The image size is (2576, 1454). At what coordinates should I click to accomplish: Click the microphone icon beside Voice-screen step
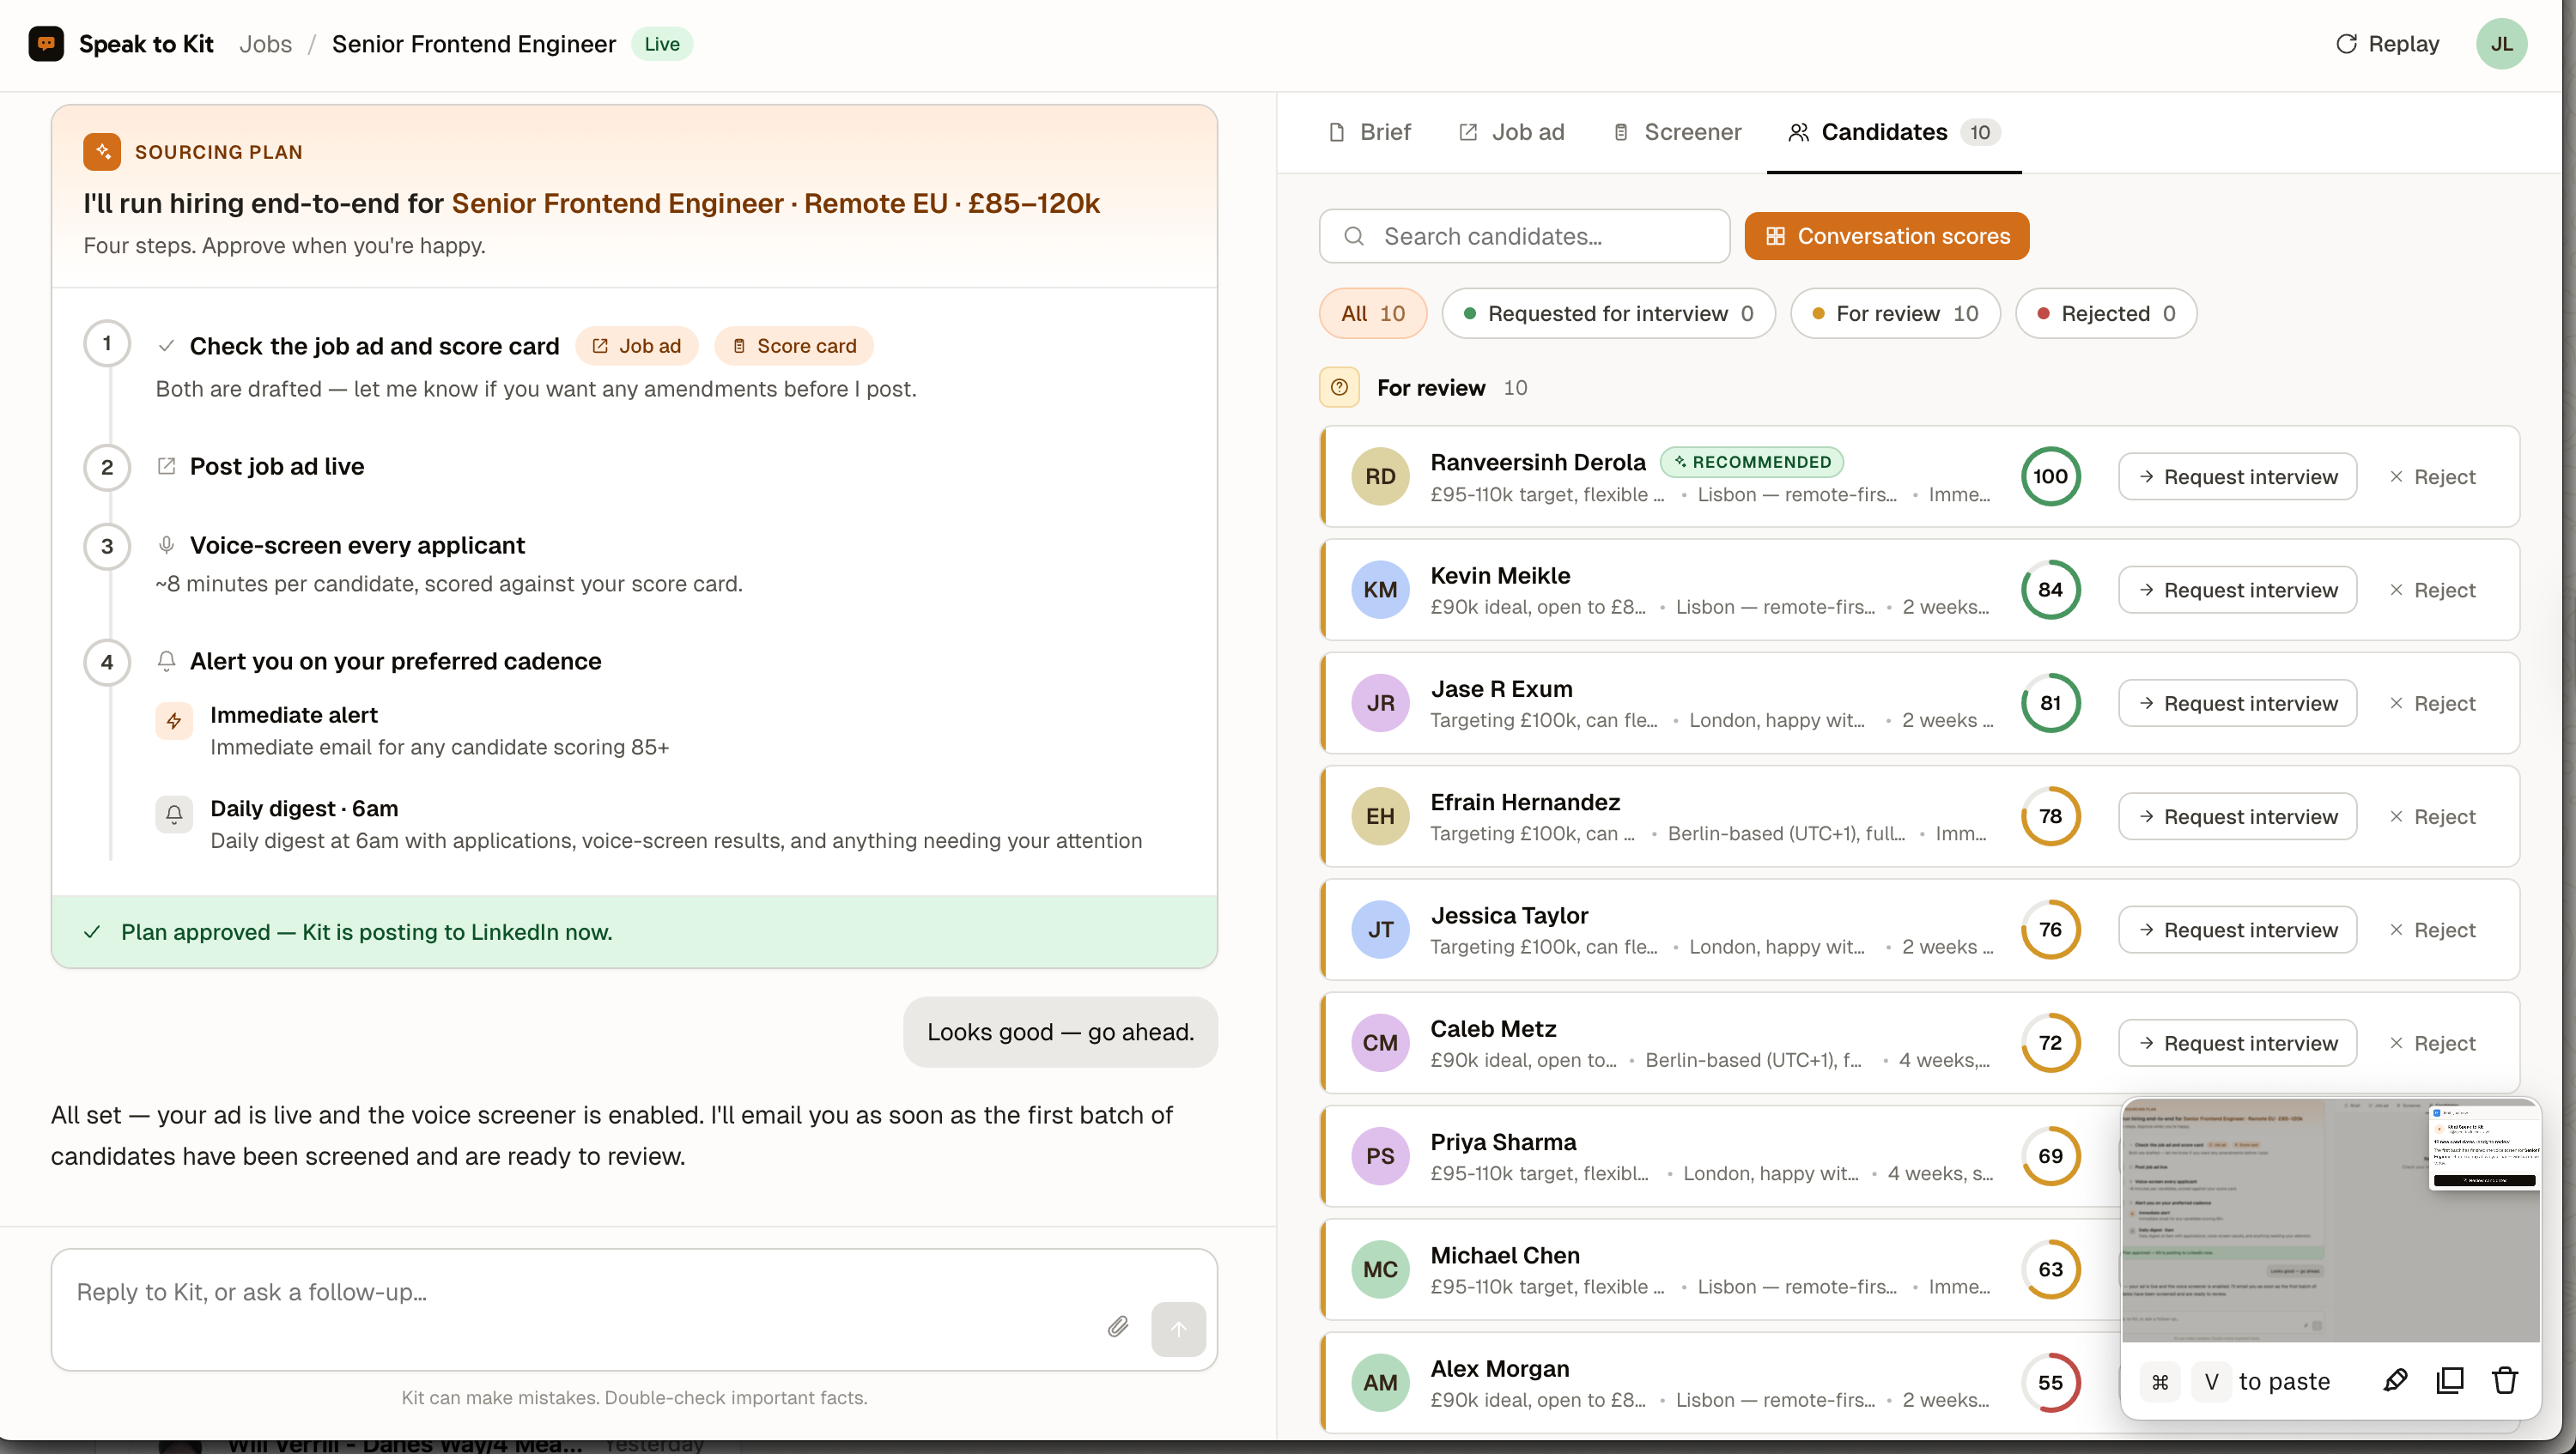click(x=166, y=546)
